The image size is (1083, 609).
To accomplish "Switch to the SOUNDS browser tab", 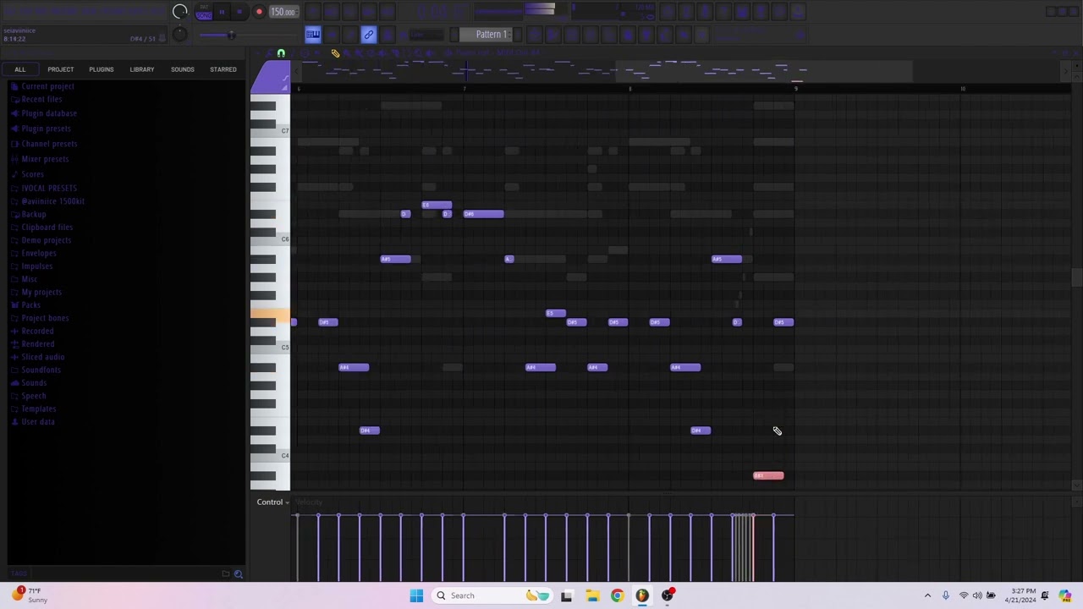I will (183, 69).
